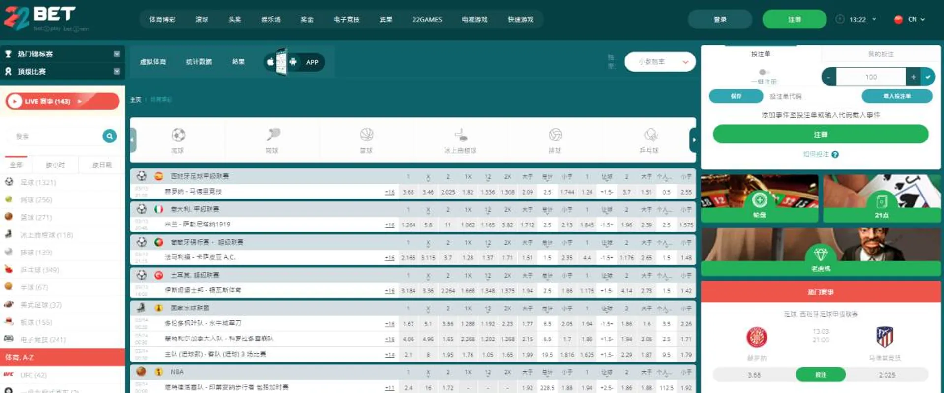The height and width of the screenshot is (393, 944).
Task: Click the large green 注册 bet slip button
Action: coord(821,134)
